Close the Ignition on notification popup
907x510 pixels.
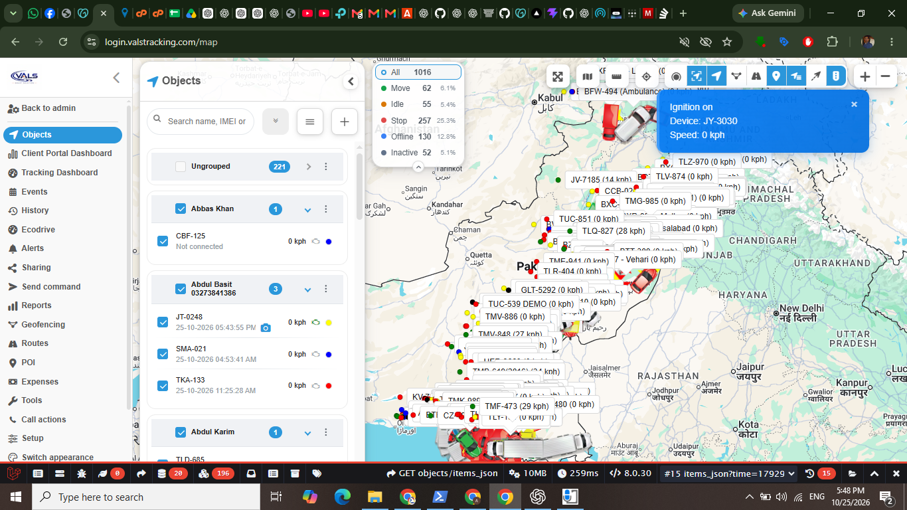coord(855,104)
